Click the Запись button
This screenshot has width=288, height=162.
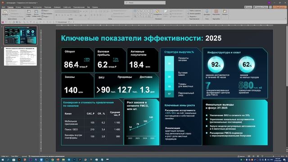(x=248, y=7)
